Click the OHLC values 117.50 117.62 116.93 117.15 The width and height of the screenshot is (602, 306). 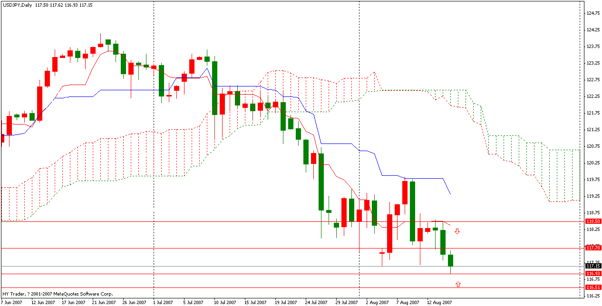tap(64, 5)
